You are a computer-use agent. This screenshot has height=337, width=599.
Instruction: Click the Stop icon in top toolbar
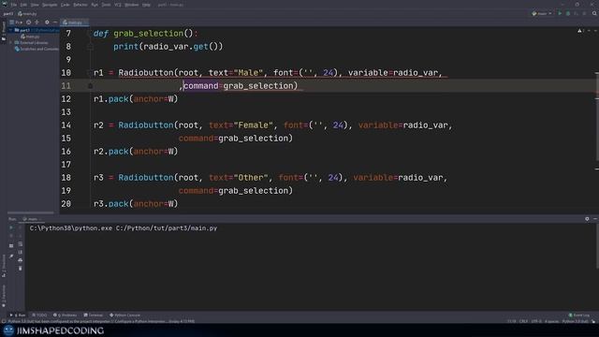coord(584,14)
